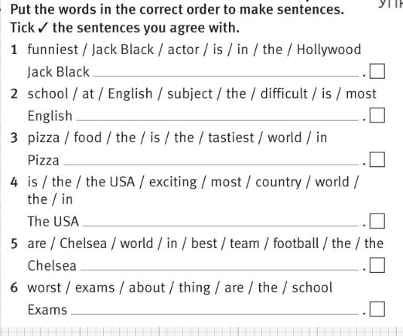Viewport: 403px width, 336px height.
Task: Click the word 'worst' in question 6
Action: 44,288
